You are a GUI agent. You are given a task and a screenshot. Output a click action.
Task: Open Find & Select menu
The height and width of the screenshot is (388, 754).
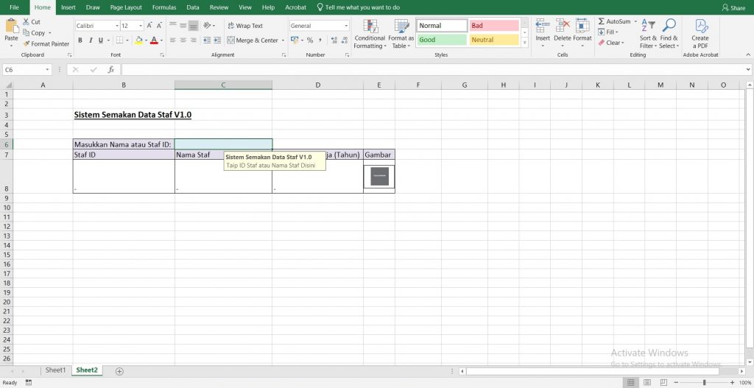pyautogui.click(x=669, y=34)
